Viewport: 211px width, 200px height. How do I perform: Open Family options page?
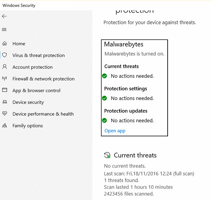tap(28, 126)
